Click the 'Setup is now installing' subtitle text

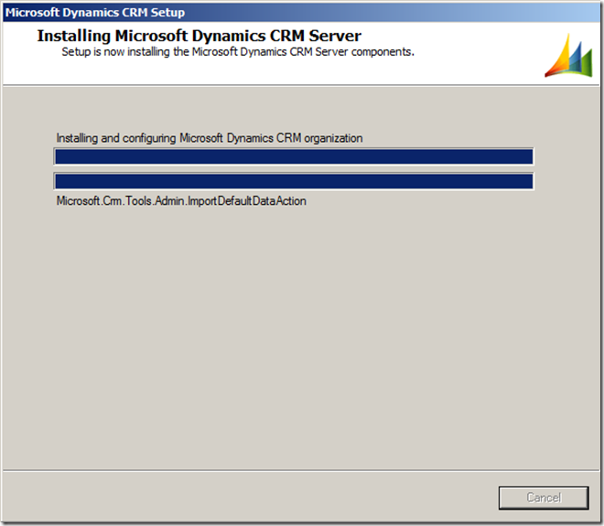(x=238, y=52)
